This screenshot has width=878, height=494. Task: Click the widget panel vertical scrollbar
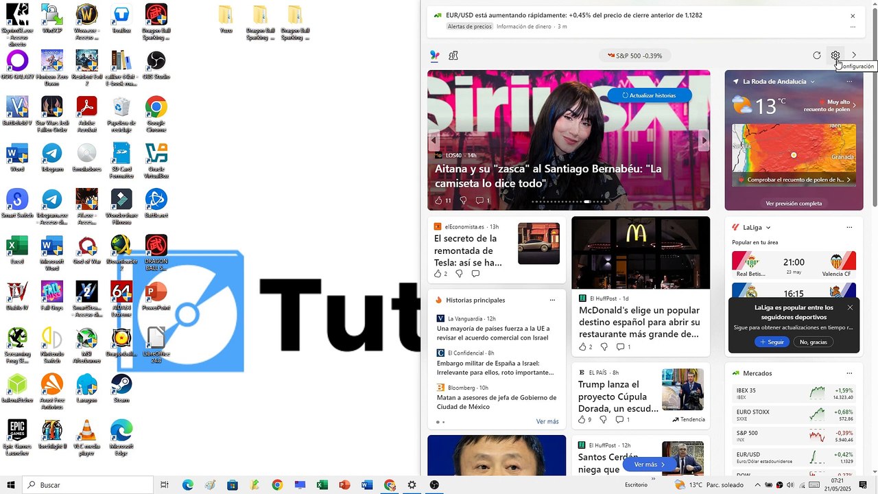click(875, 106)
